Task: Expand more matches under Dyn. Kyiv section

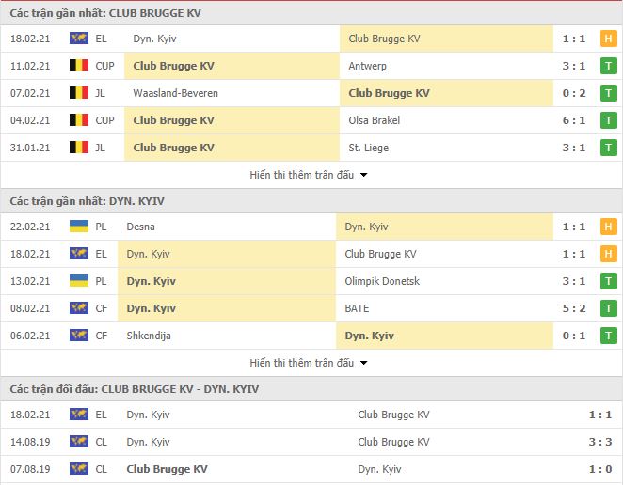Action: pos(309,363)
